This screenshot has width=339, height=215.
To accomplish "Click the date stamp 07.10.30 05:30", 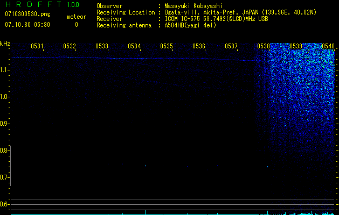I will pos(27,25).
